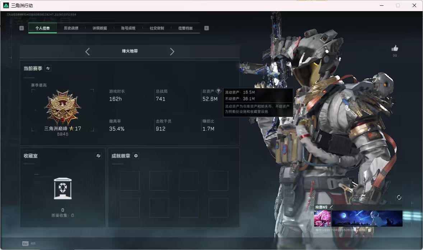Click the 6646 rank score
This screenshot has width=423, height=250.
(62, 134)
